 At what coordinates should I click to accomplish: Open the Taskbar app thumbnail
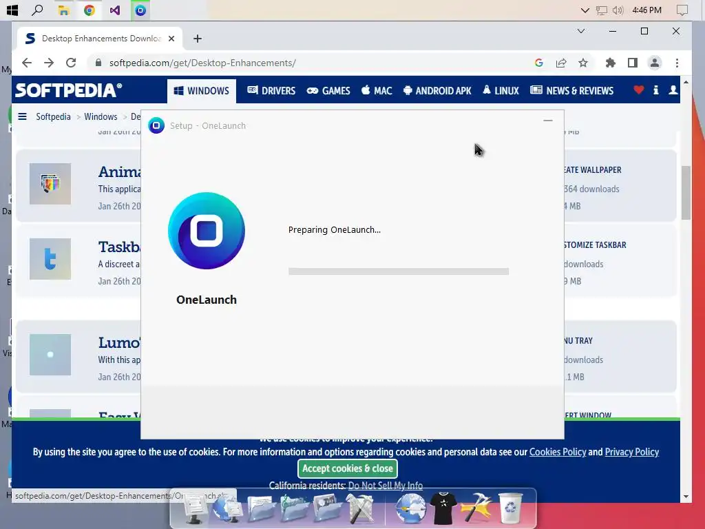point(50,259)
